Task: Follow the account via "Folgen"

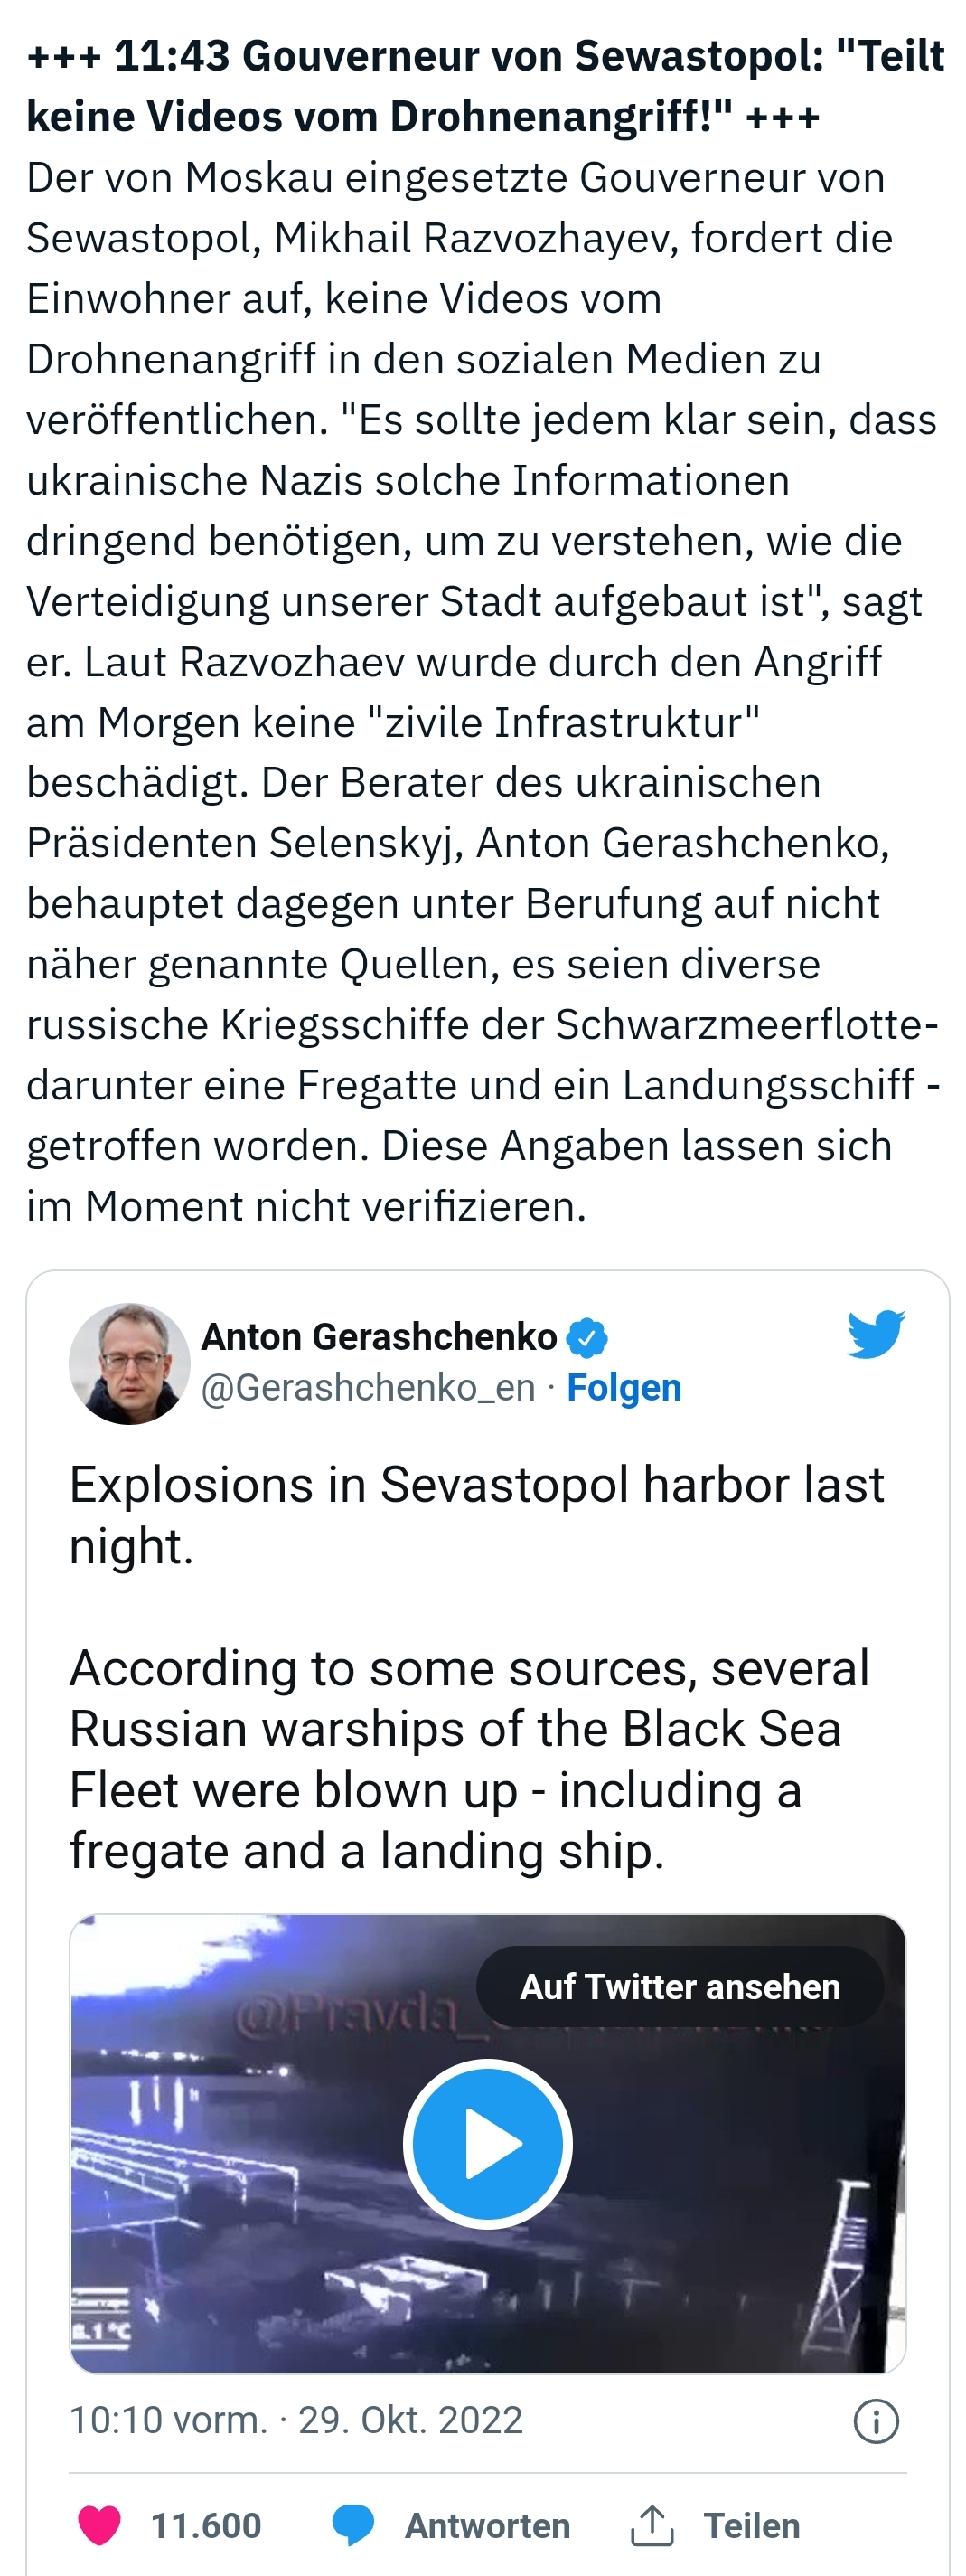Action: tap(624, 1388)
